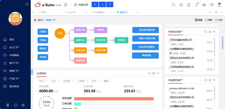Toggle fullscreen mode icon
Viewport: 225px width, 109px height.
[181, 5]
